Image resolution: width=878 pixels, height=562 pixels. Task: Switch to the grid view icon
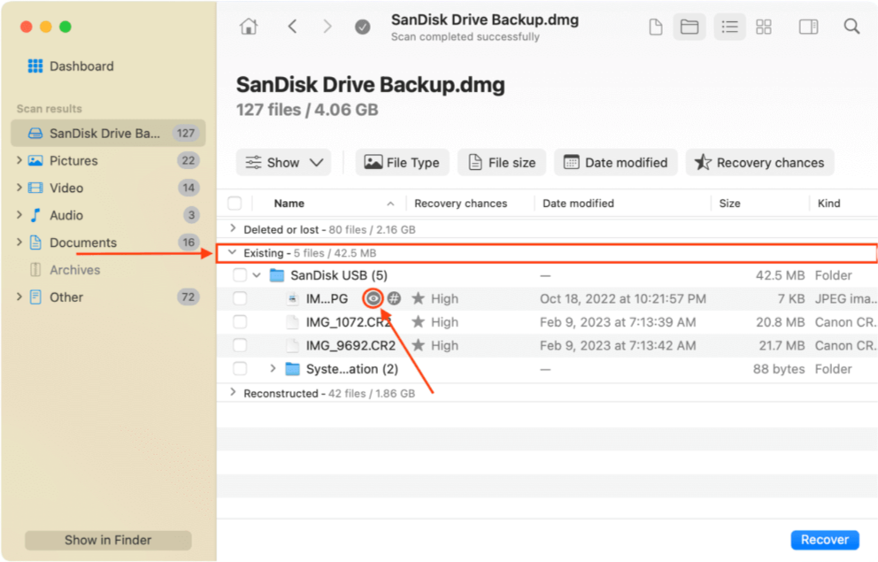[x=763, y=27]
